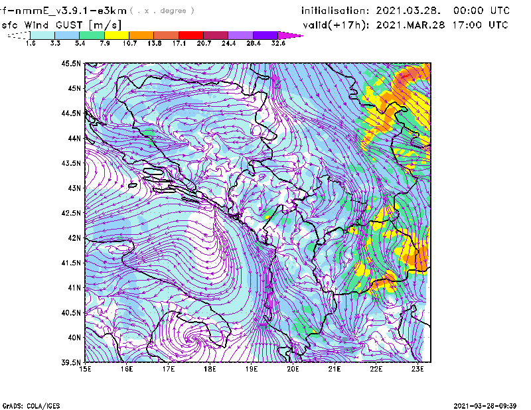Click the '41N' latitude label

pos(74,288)
